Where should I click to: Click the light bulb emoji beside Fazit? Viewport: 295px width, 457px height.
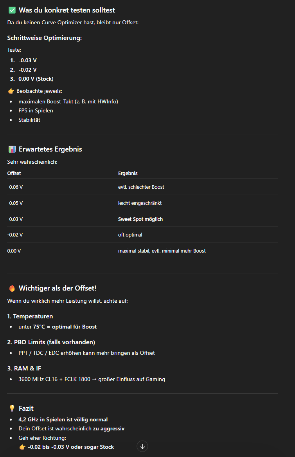pos(12,408)
